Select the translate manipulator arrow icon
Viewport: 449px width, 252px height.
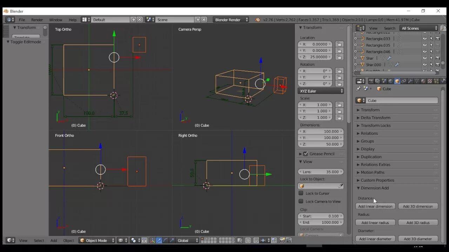pyautogui.click(x=159, y=240)
